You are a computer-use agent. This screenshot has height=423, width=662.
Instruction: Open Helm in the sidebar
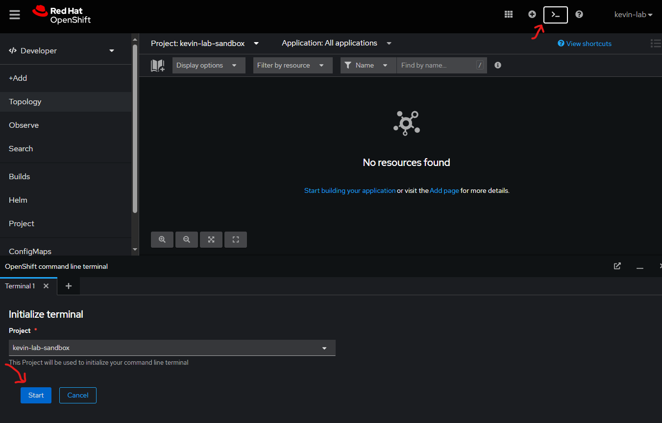66,200
